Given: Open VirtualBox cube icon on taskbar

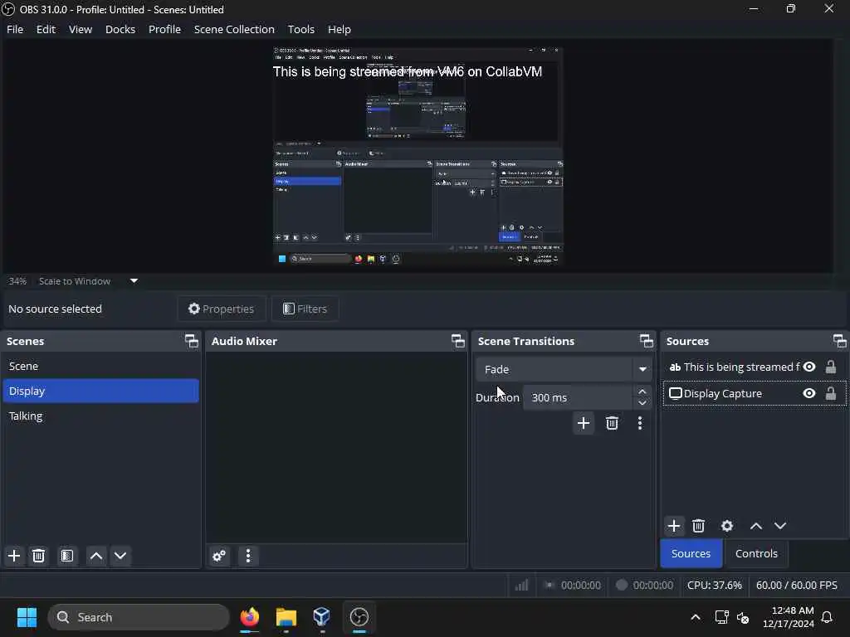Looking at the screenshot, I should pos(322,617).
